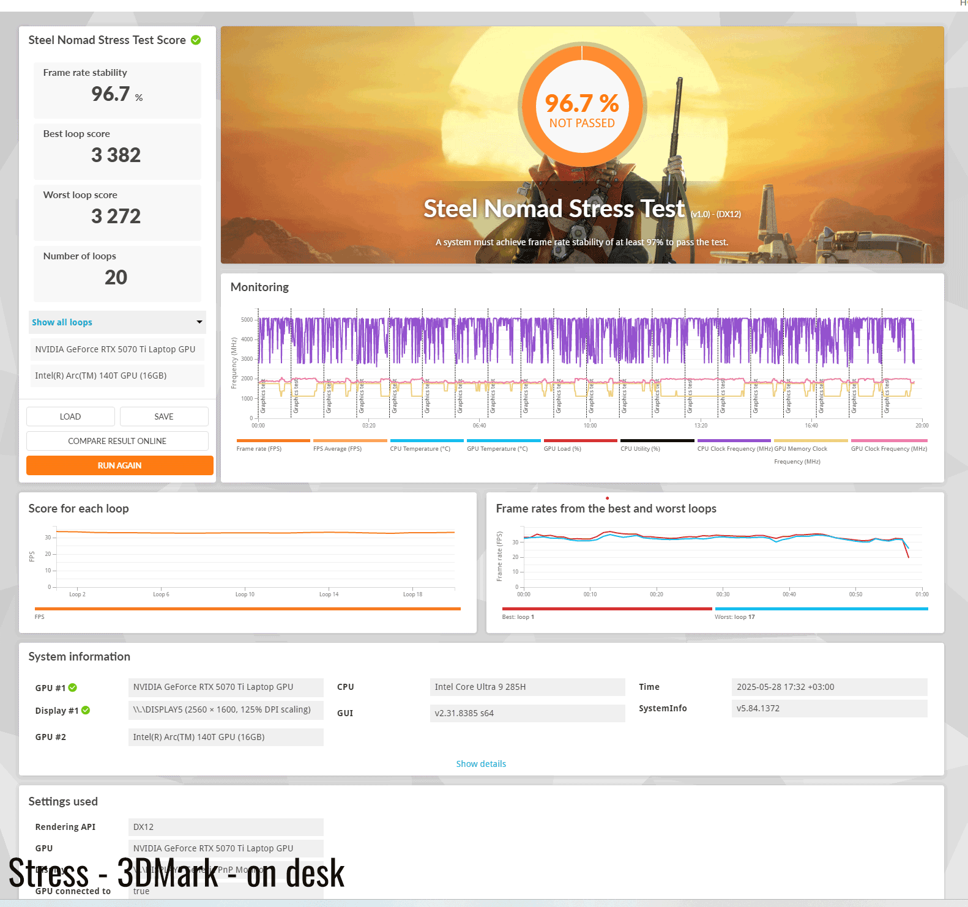Toggle the CPU Temperature legend color bar
The image size is (968, 907).
pyautogui.click(x=427, y=440)
